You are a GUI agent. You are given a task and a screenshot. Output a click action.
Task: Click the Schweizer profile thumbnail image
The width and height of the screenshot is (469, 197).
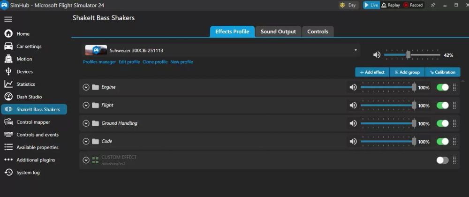click(x=96, y=50)
